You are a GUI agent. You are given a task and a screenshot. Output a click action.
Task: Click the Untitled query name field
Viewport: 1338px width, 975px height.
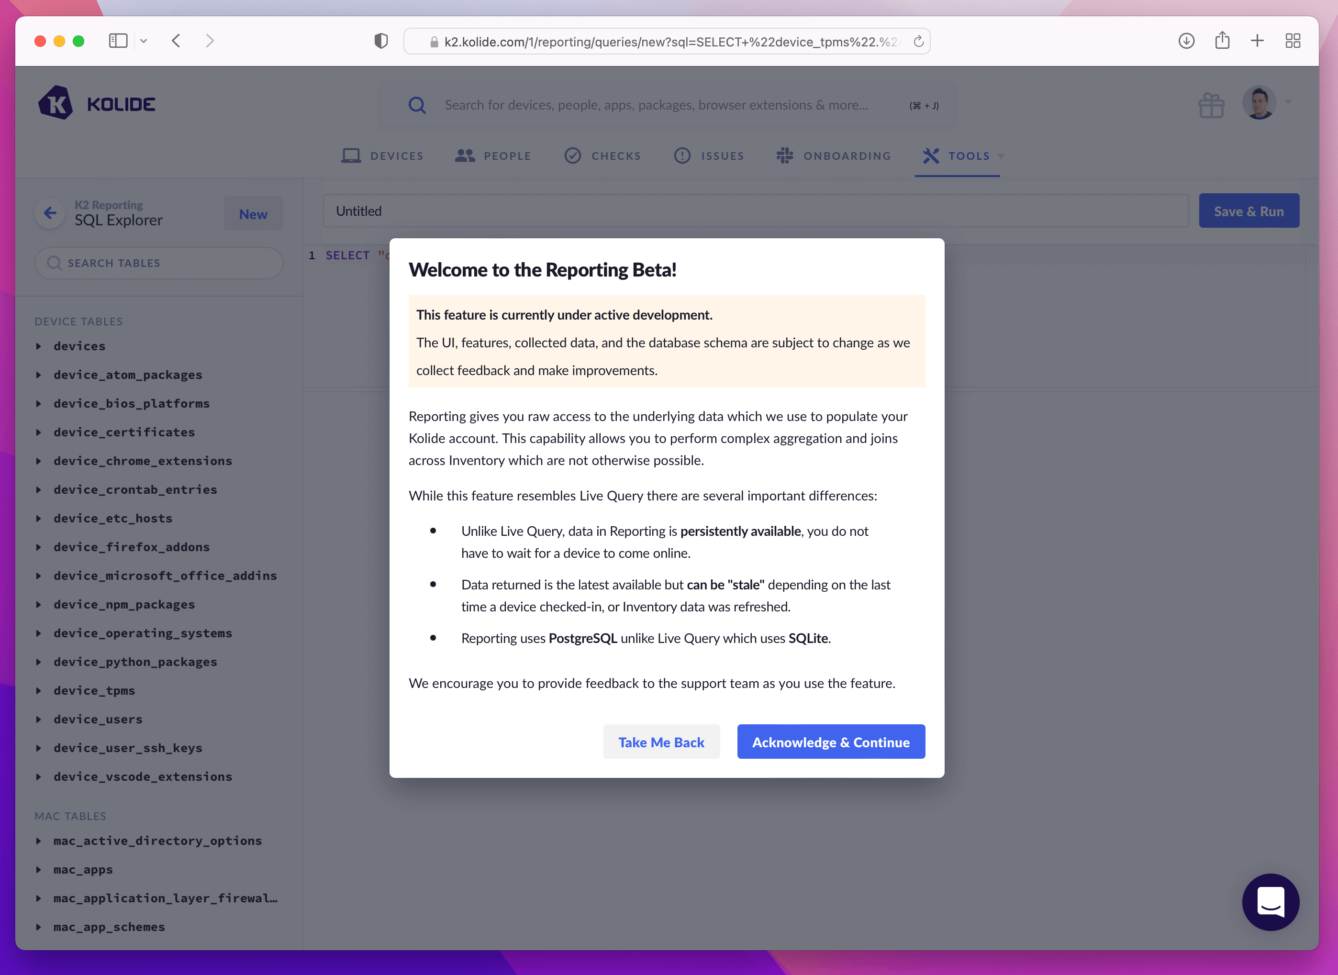coord(756,211)
